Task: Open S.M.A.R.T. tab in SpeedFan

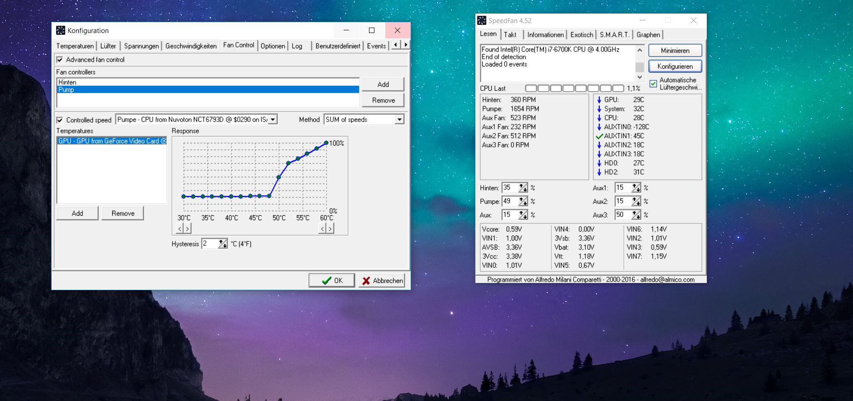Action: pos(614,34)
